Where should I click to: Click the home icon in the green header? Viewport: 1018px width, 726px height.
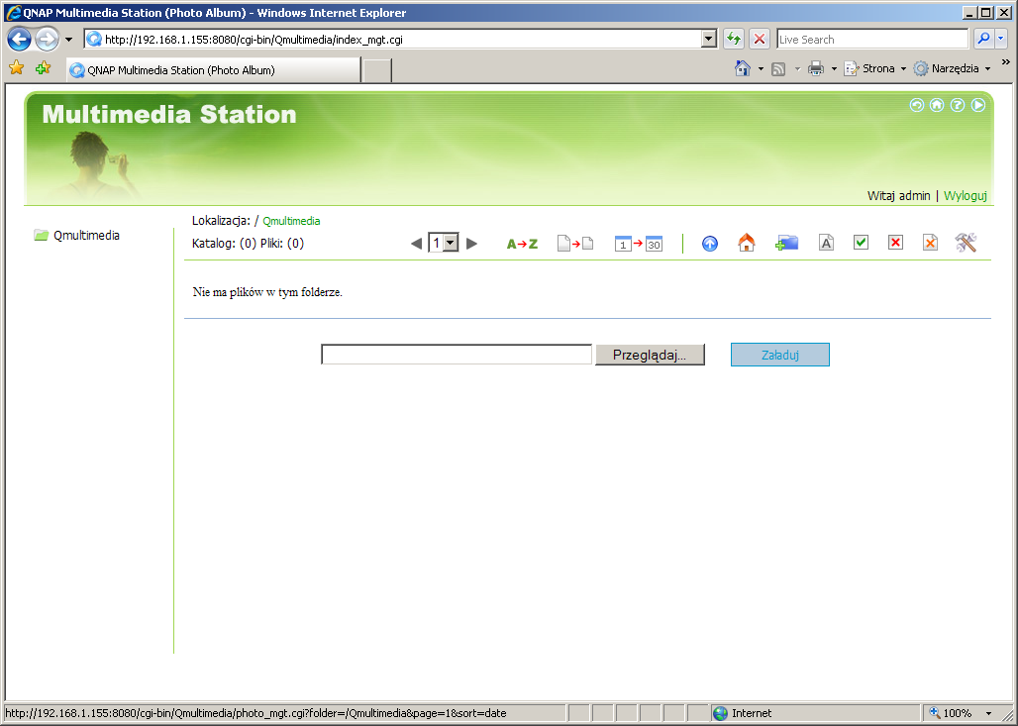coord(937,105)
